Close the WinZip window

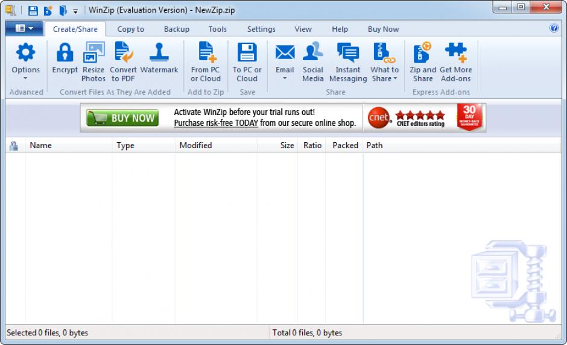(546, 7)
